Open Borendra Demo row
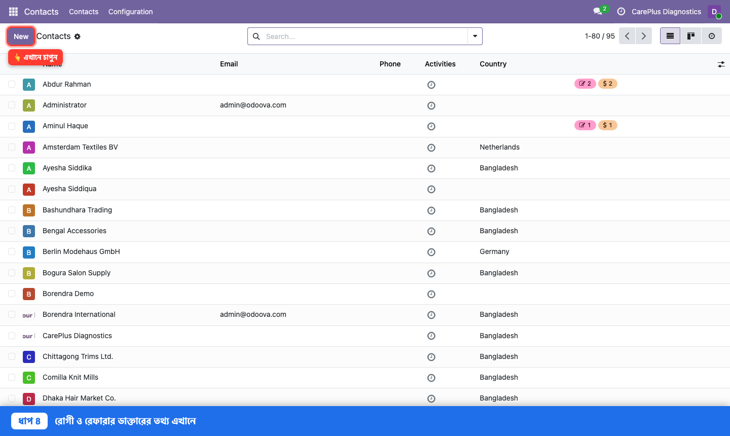 [x=365, y=294]
